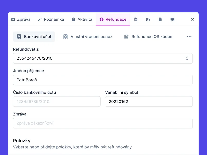This screenshot has height=155, width=207.
Task: Click the Variabilní symbol input field
Action: coord(149,101)
